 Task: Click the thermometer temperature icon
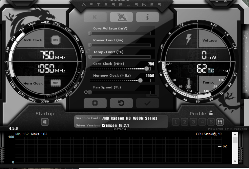click(x=188, y=84)
